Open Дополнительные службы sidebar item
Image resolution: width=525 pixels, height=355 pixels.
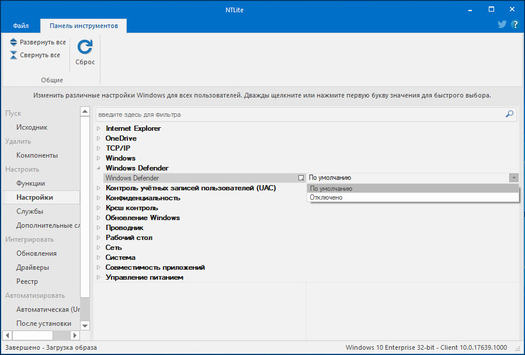(48, 225)
